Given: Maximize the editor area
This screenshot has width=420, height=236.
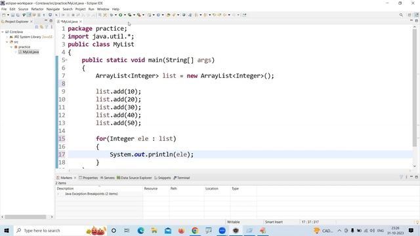Looking at the screenshot, I should pos(417,20).
